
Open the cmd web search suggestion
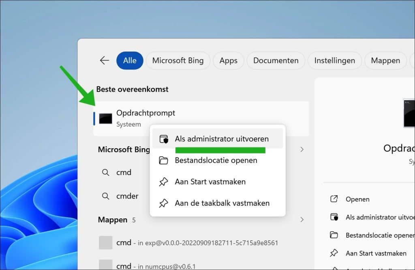coord(124,173)
